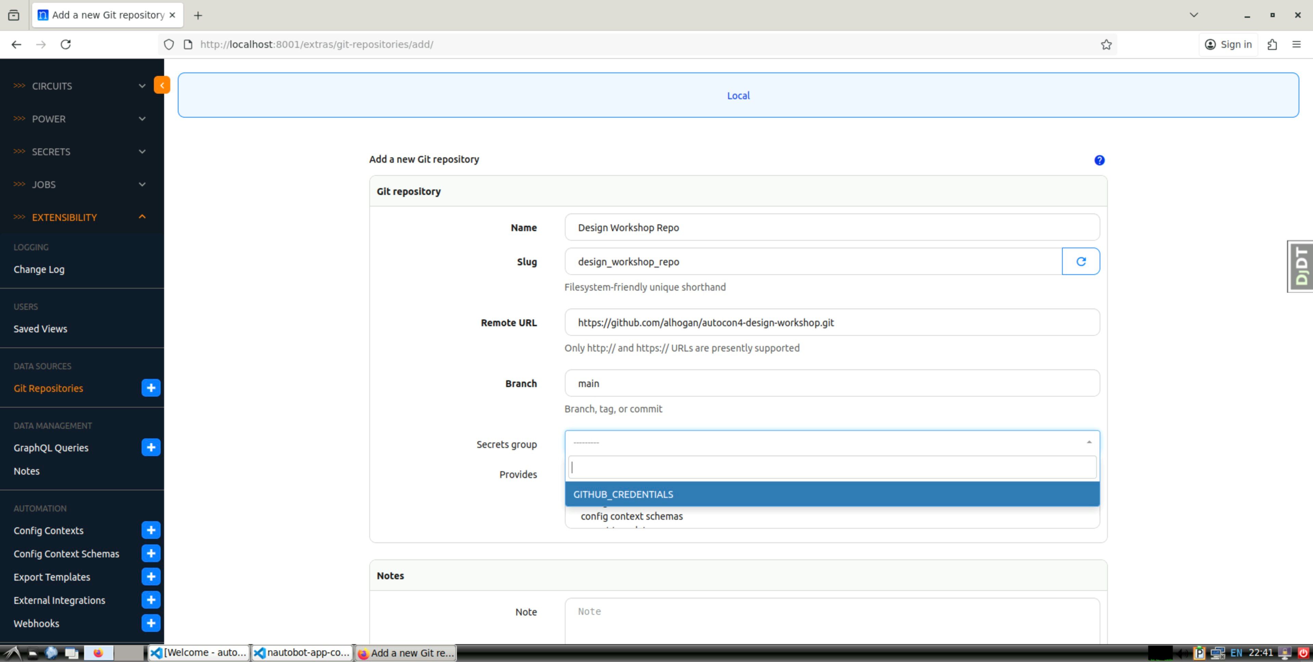
Task: Click the slug regenerate refresh icon
Action: point(1080,262)
